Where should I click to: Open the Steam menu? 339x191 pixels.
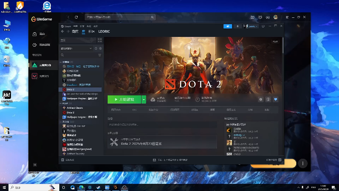tap(66, 26)
